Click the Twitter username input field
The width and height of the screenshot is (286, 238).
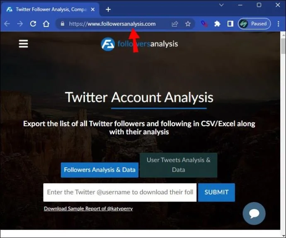tap(120, 192)
